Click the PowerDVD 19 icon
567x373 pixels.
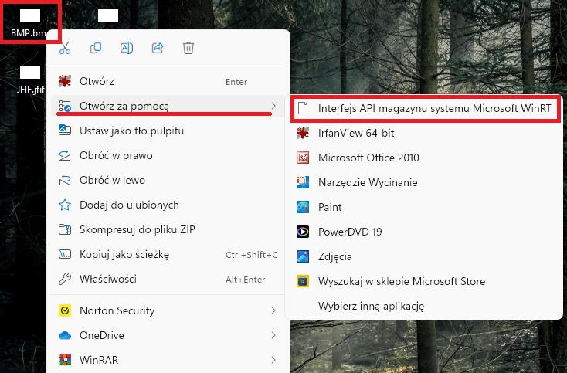point(303,232)
